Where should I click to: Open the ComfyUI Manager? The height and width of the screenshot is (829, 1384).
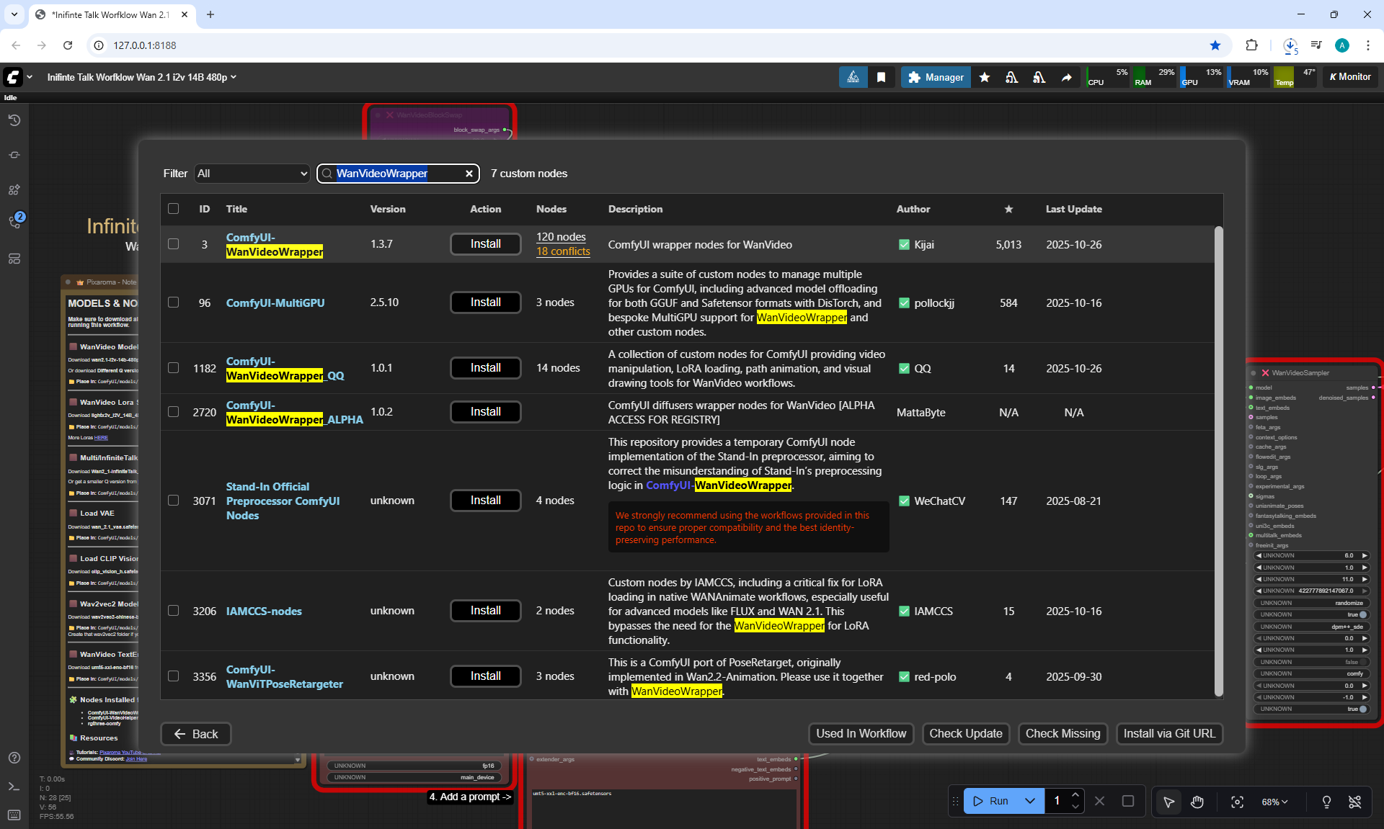pyautogui.click(x=936, y=77)
